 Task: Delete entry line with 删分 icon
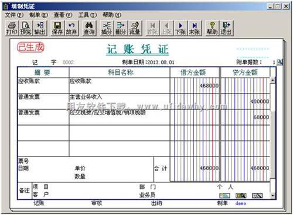click(121, 28)
